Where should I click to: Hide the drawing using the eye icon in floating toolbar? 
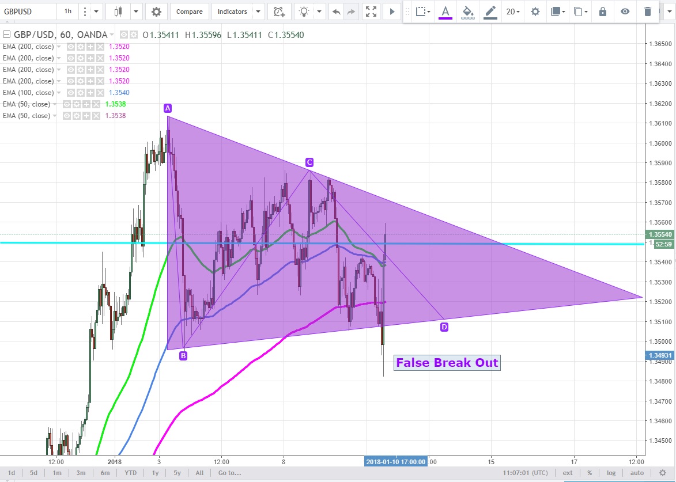click(x=625, y=12)
